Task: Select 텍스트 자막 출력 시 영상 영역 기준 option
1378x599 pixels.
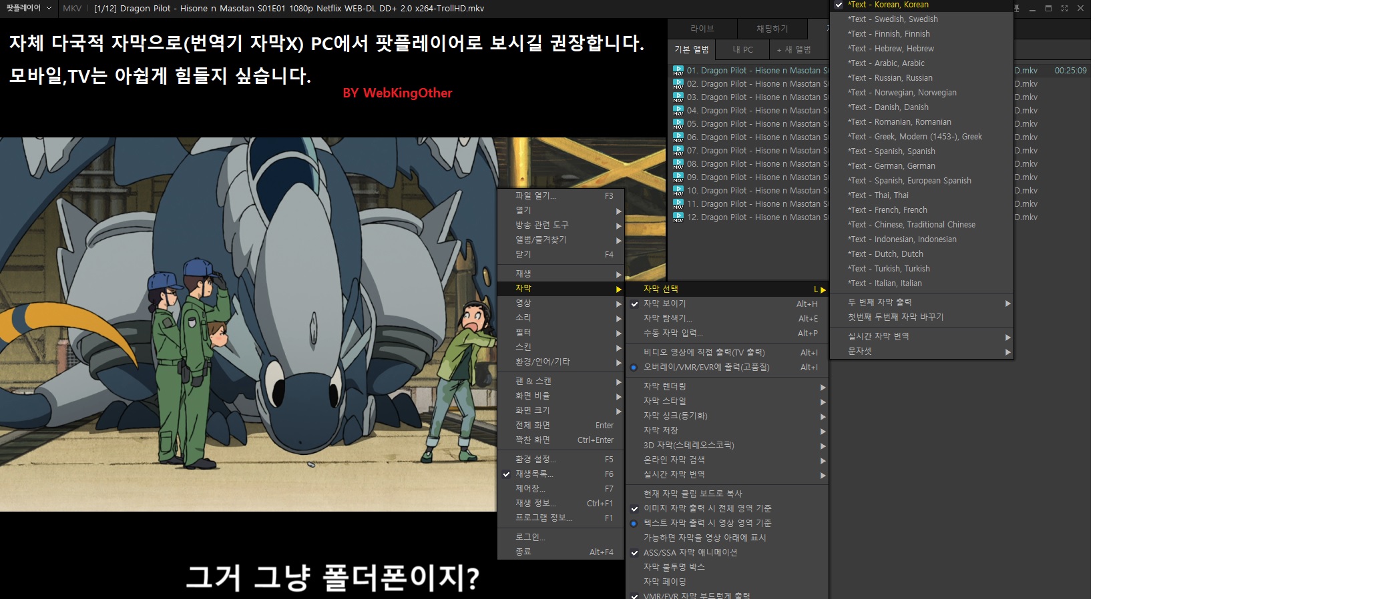Action: [x=727, y=523]
